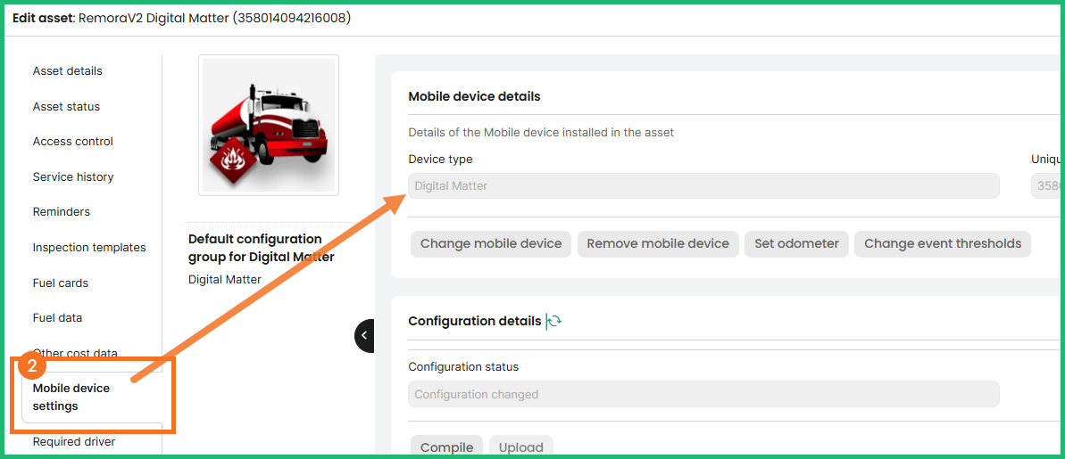
Task: Click the Set odometer button
Action: click(x=796, y=244)
